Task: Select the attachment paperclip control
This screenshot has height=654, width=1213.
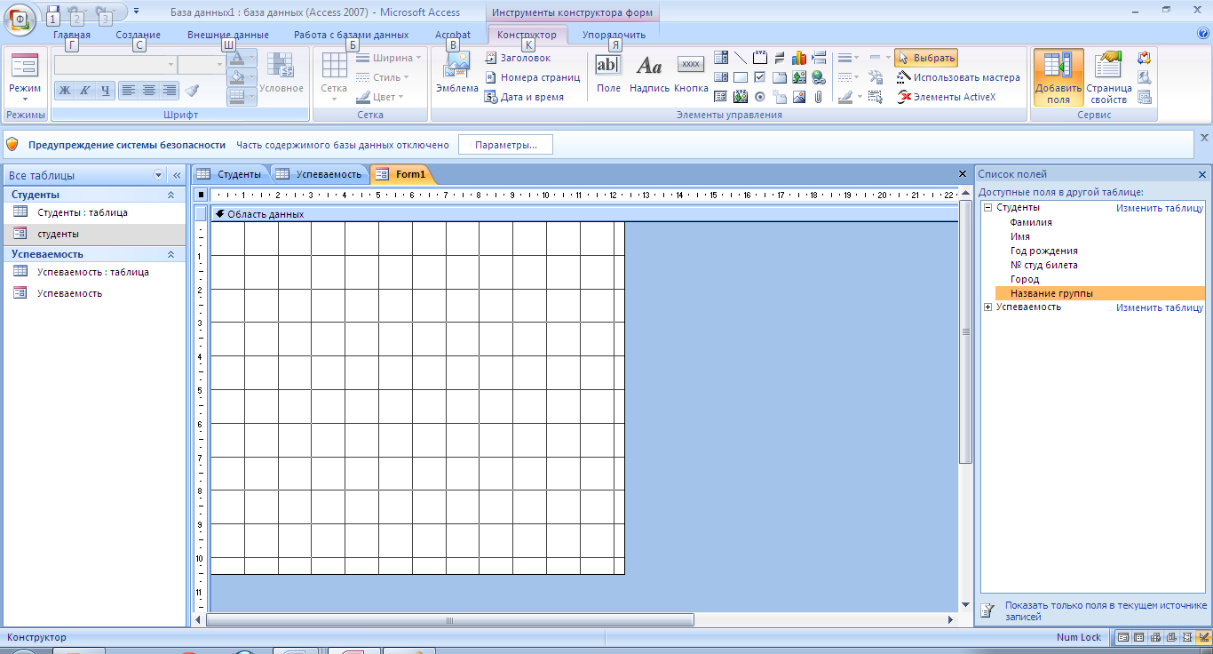Action: (x=819, y=97)
